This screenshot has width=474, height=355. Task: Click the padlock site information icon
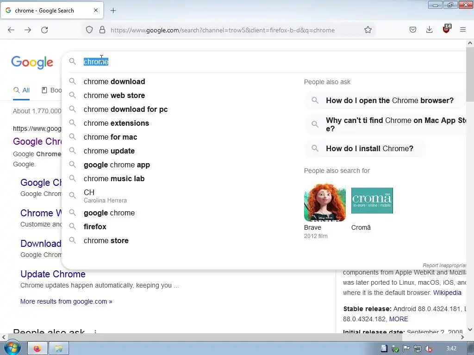coord(102,30)
